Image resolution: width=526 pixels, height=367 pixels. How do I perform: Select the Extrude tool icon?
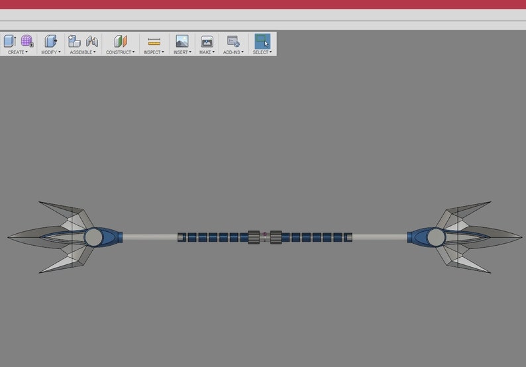point(10,41)
